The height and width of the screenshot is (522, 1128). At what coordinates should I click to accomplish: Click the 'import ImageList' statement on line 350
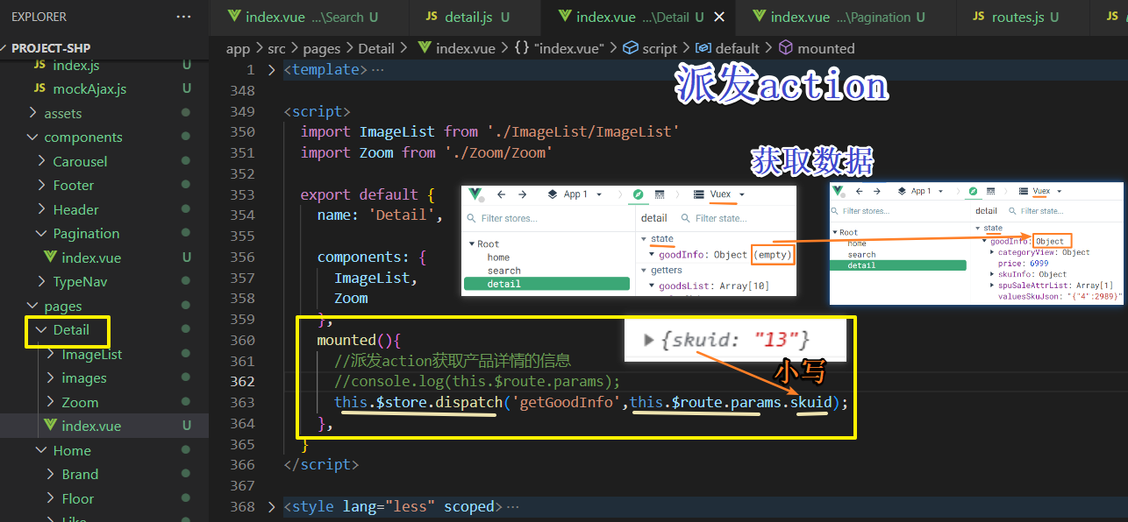[x=490, y=132]
